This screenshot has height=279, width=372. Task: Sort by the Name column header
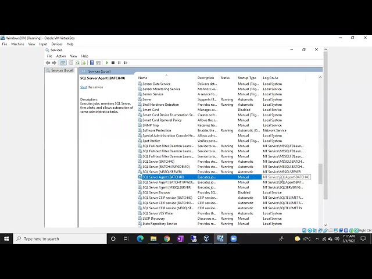tap(167, 78)
